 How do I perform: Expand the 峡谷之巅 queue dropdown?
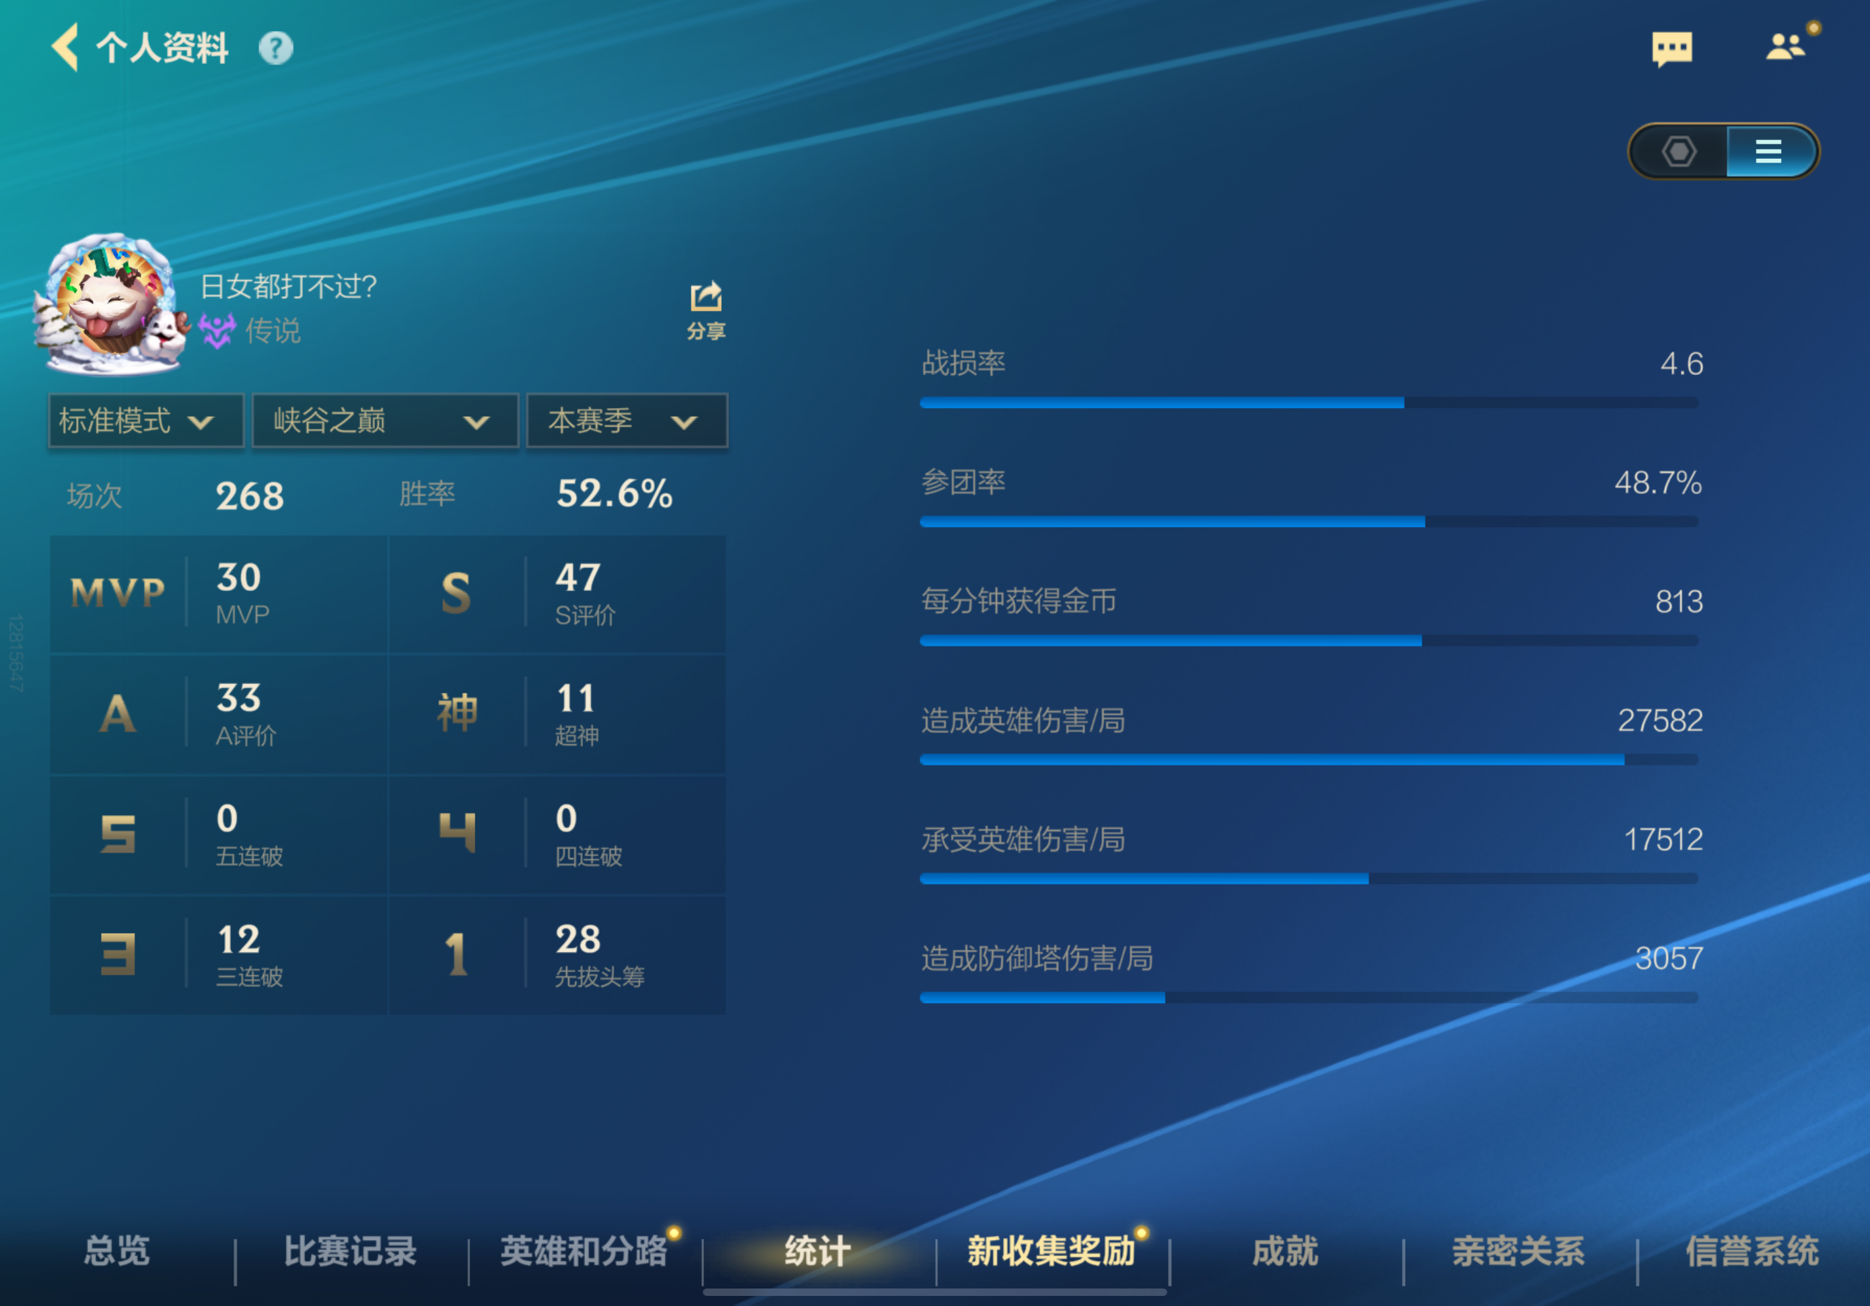click(x=385, y=421)
